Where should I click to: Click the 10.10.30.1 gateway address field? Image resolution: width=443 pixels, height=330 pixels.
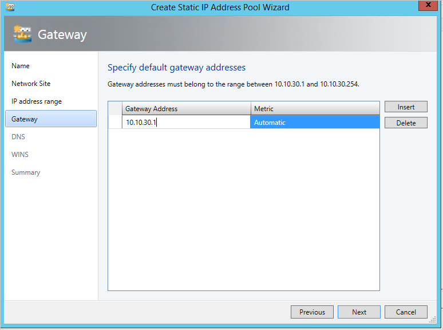click(x=186, y=122)
